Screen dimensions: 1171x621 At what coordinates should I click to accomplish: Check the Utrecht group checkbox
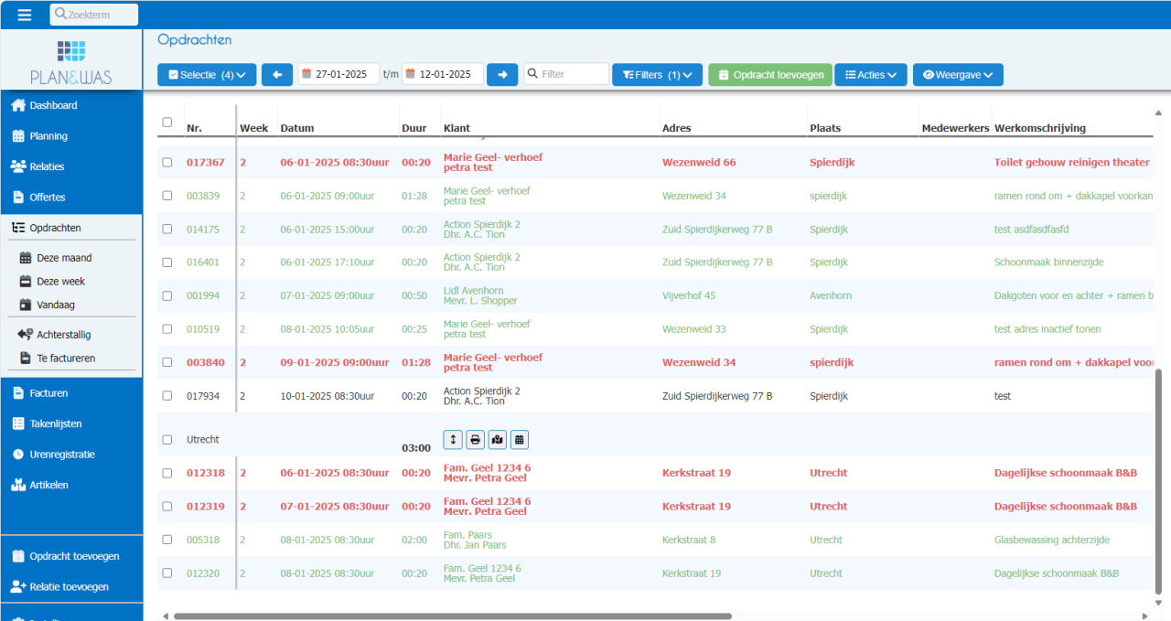coord(167,440)
